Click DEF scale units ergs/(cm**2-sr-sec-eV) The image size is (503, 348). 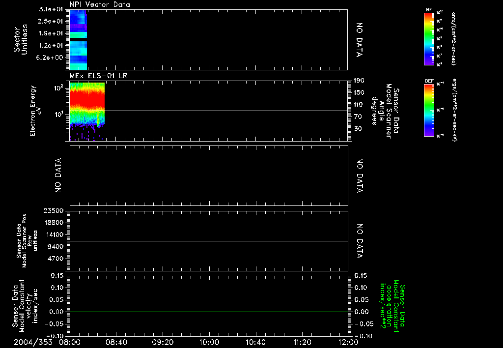click(455, 110)
